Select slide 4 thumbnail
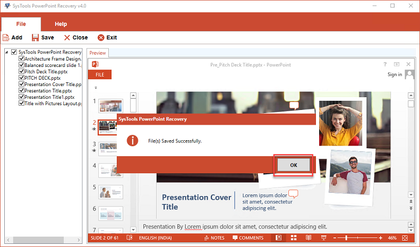 [110, 171]
